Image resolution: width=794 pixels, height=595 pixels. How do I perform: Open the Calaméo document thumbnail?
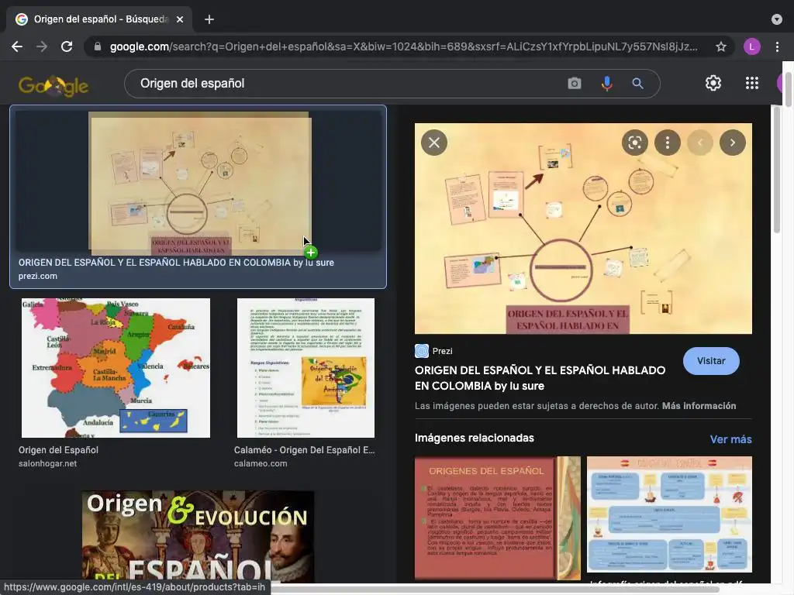pos(306,368)
